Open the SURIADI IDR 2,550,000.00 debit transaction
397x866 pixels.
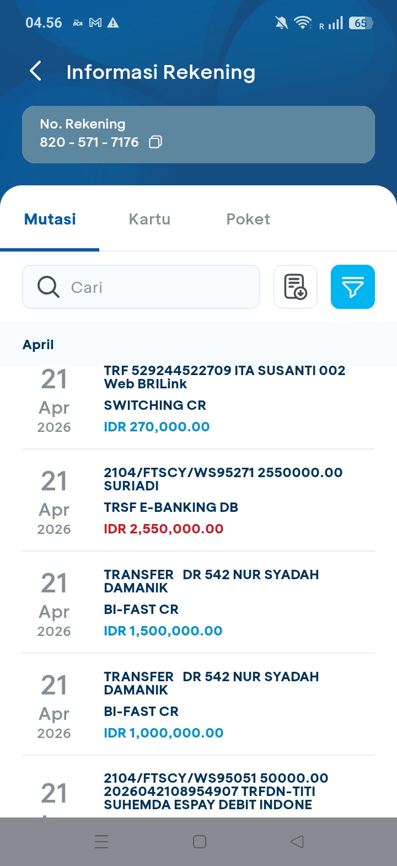point(198,500)
